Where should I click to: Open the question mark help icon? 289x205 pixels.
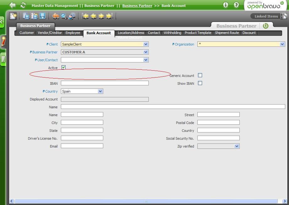(x=236, y=5)
